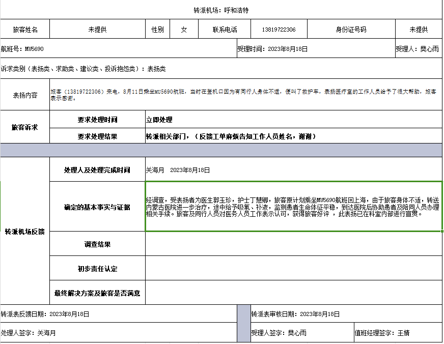Select the 联系电话 label cell
The height and width of the screenshot is (344, 444).
click(225, 30)
